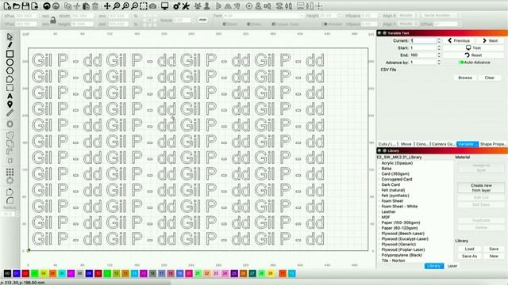
Task: Choose the Draw Lines pencil tool
Action: (10, 45)
